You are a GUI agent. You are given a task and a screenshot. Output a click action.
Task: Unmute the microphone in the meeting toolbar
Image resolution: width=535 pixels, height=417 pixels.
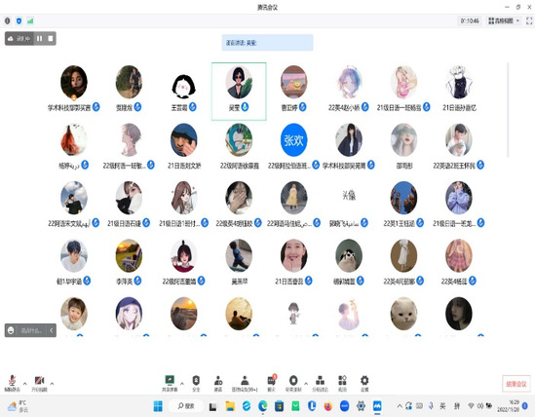[13, 383]
